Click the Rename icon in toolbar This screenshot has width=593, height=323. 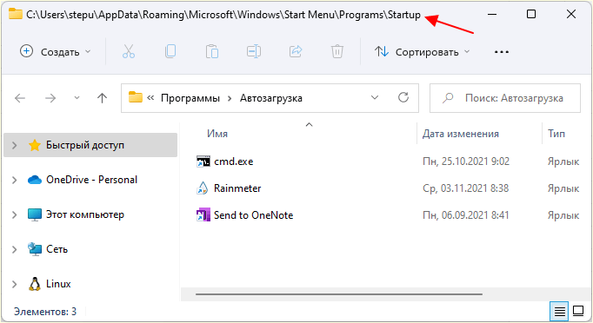pos(254,51)
